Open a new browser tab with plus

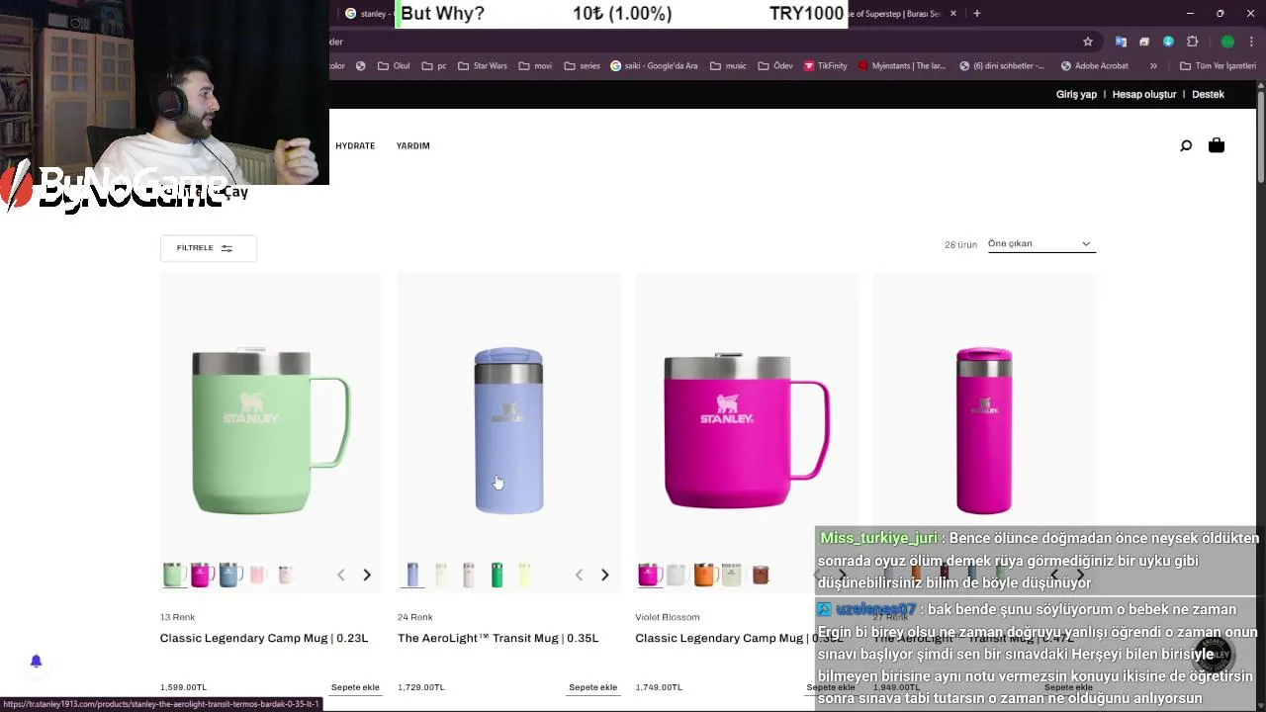pos(976,13)
